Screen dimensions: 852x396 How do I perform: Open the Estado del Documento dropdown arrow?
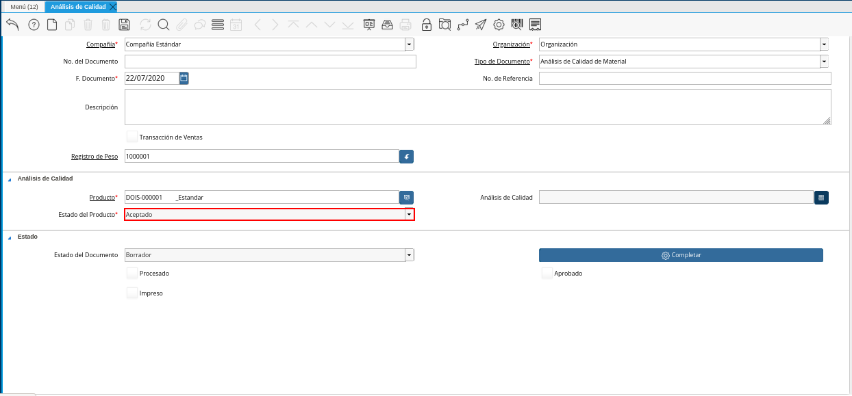click(x=410, y=255)
